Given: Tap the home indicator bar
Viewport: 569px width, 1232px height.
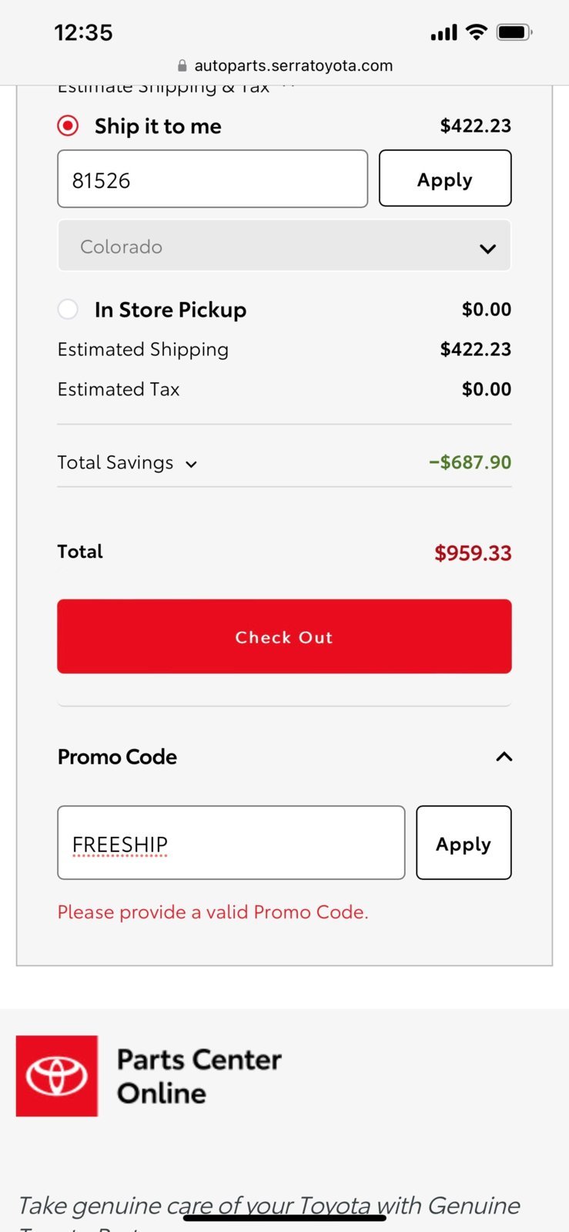Looking at the screenshot, I should 284,1218.
